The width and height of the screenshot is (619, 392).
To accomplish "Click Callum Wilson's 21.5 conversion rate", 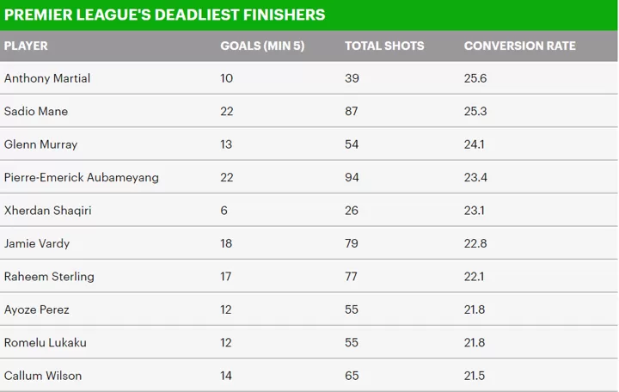I will (x=474, y=376).
